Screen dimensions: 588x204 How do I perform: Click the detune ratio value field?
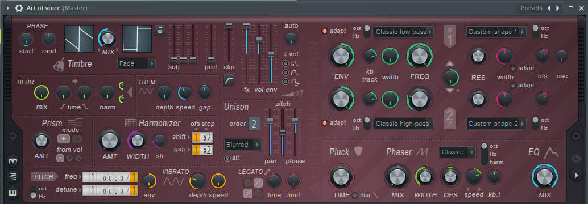coord(110,190)
